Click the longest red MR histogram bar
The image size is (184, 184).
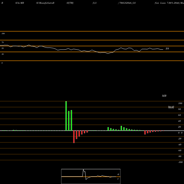74,137
